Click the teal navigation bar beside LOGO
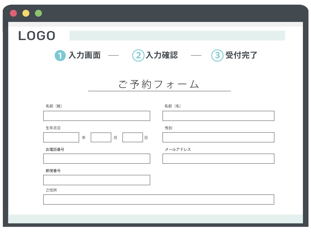 (x=177, y=35)
